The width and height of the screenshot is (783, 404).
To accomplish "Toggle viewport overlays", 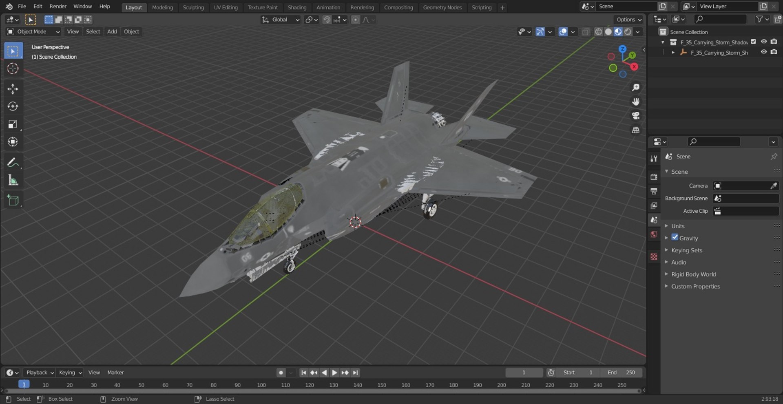I will [x=563, y=32].
